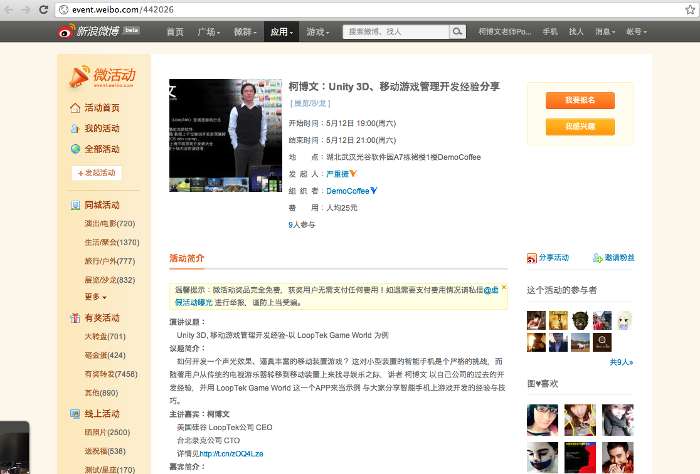
Task: Click the clown-face photo under 图♥喜欢
Action: (543, 458)
